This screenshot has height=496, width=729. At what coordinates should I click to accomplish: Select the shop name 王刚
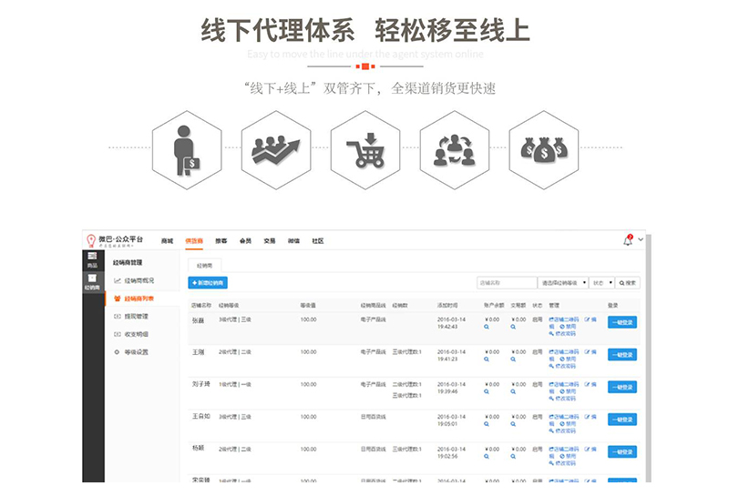(198, 352)
